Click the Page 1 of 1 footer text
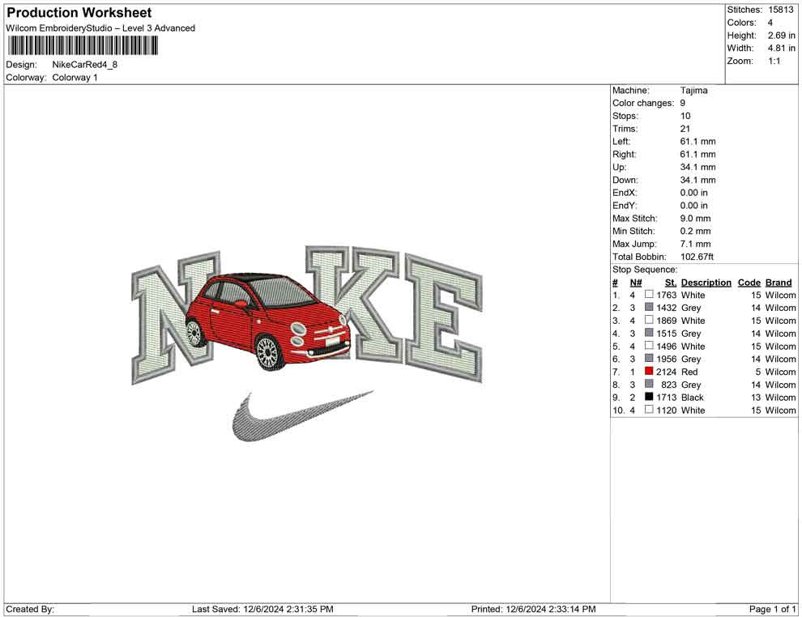This screenshot has width=802, height=617. pos(772,609)
